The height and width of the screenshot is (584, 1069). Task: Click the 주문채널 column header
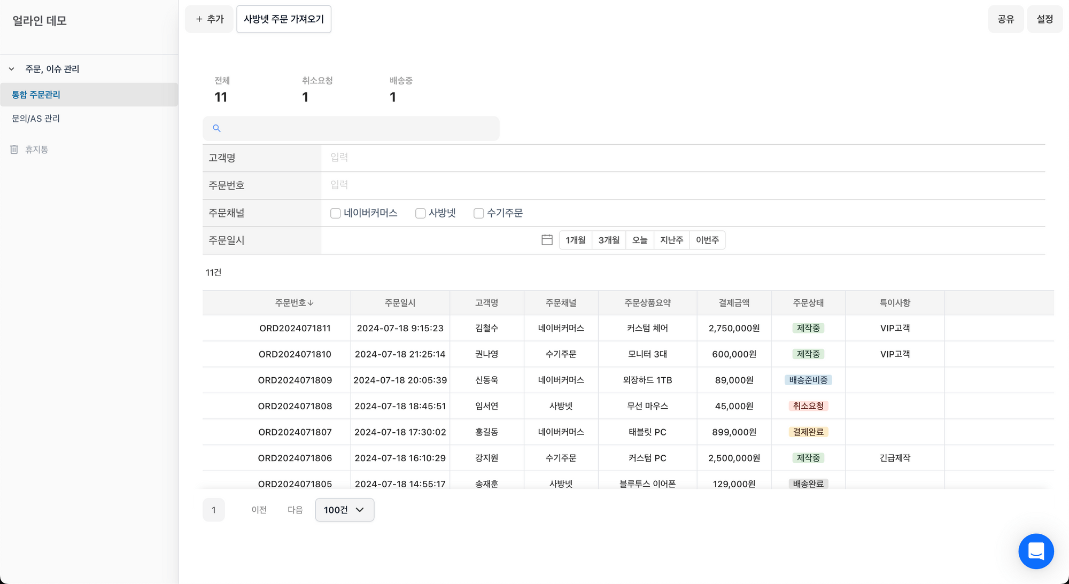tap(561, 303)
